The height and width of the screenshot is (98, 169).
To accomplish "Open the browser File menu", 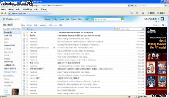I will (x=4, y=9).
